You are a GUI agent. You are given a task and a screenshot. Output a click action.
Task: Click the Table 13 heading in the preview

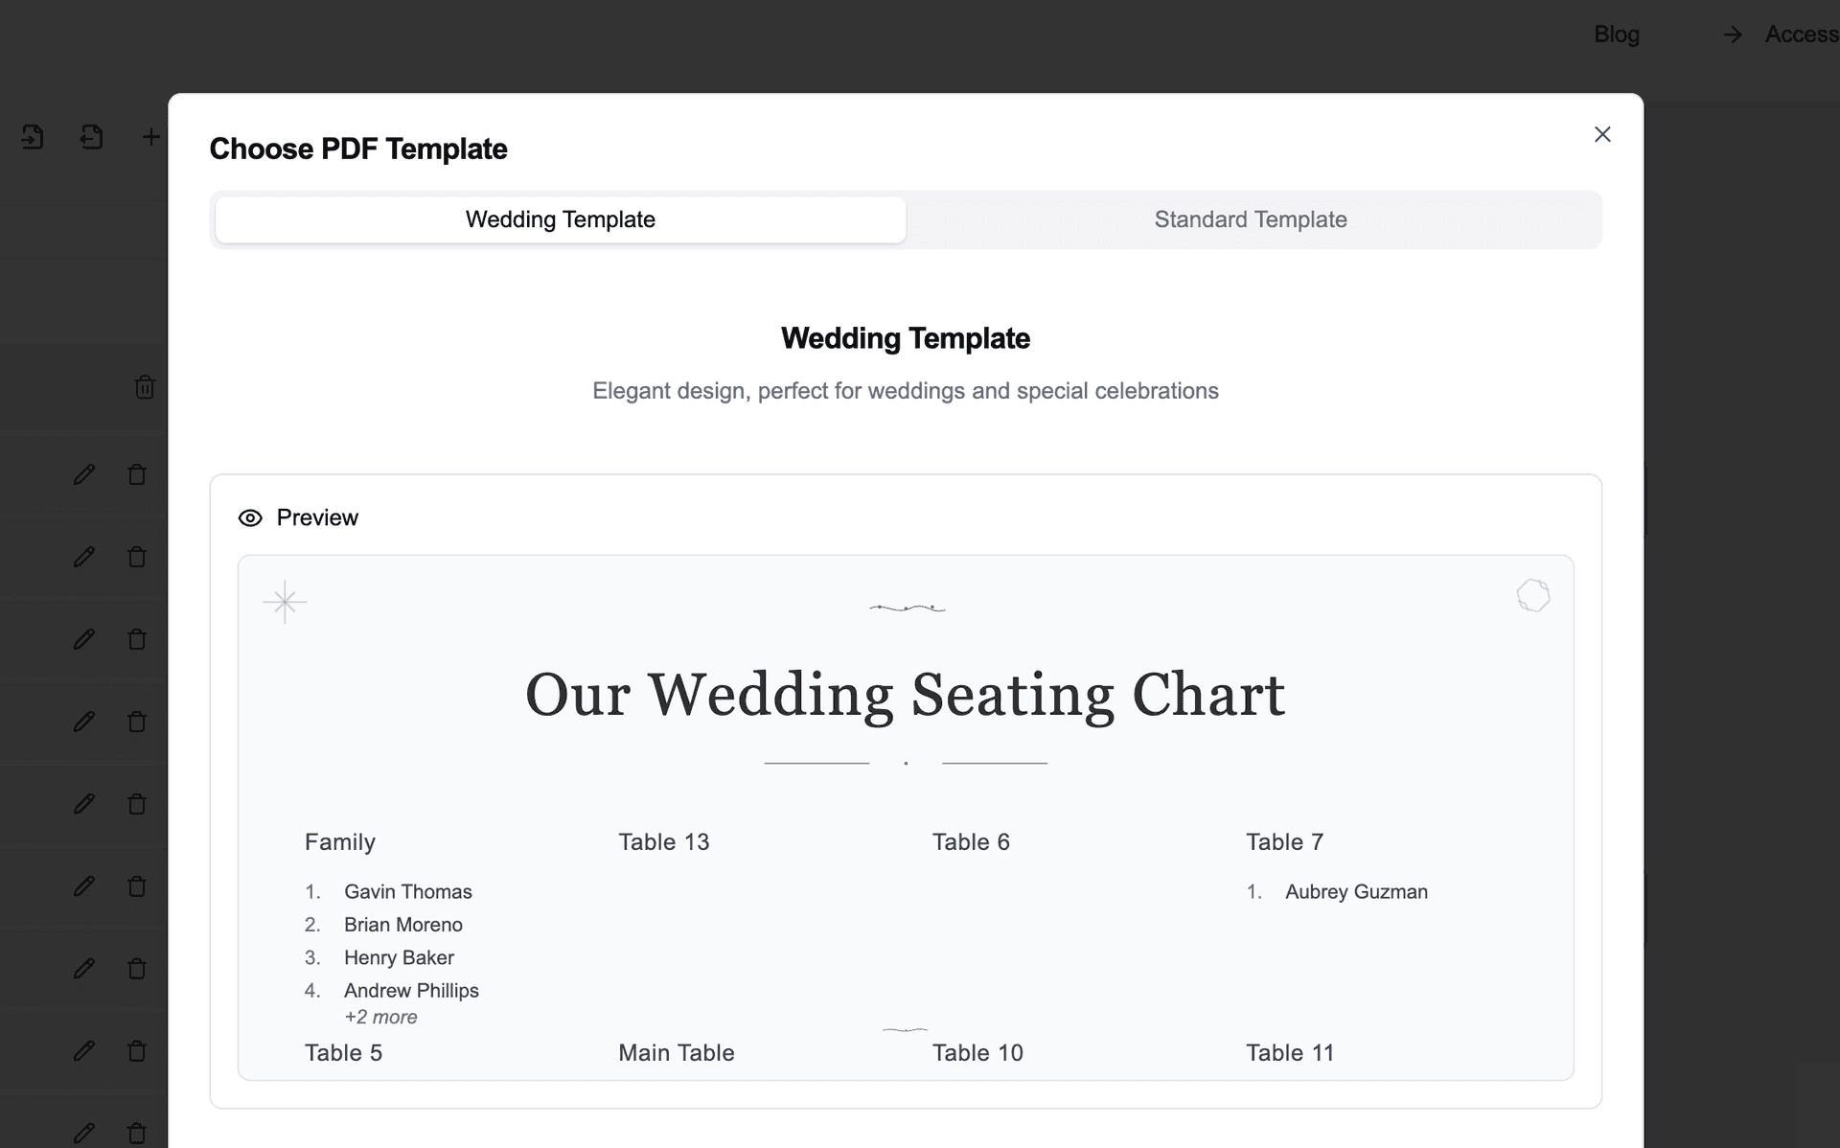[x=664, y=841]
